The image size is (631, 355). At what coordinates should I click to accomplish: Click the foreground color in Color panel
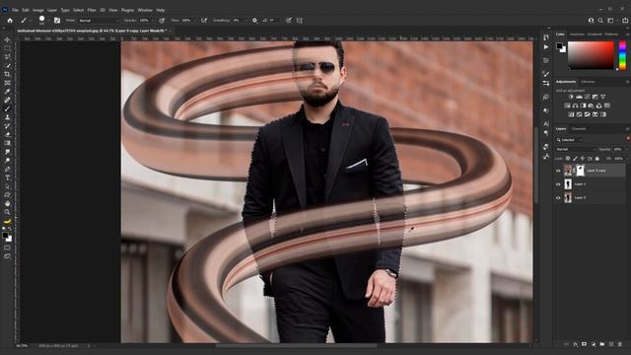(559, 46)
